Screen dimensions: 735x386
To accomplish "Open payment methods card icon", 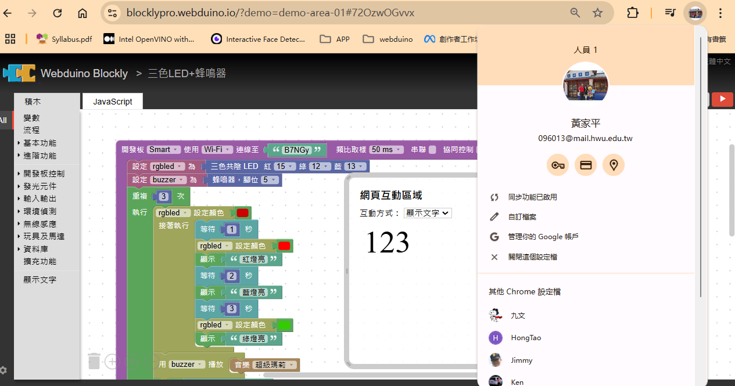I will tap(586, 165).
